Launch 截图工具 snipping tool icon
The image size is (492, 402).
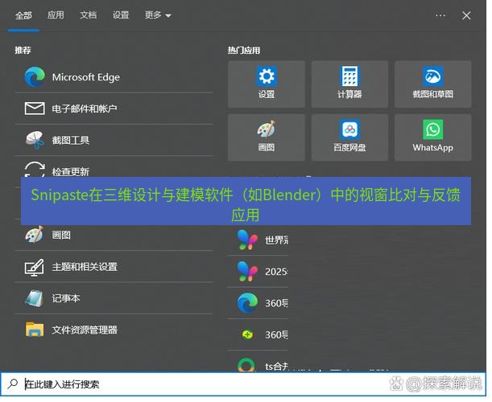pyautogui.click(x=35, y=140)
